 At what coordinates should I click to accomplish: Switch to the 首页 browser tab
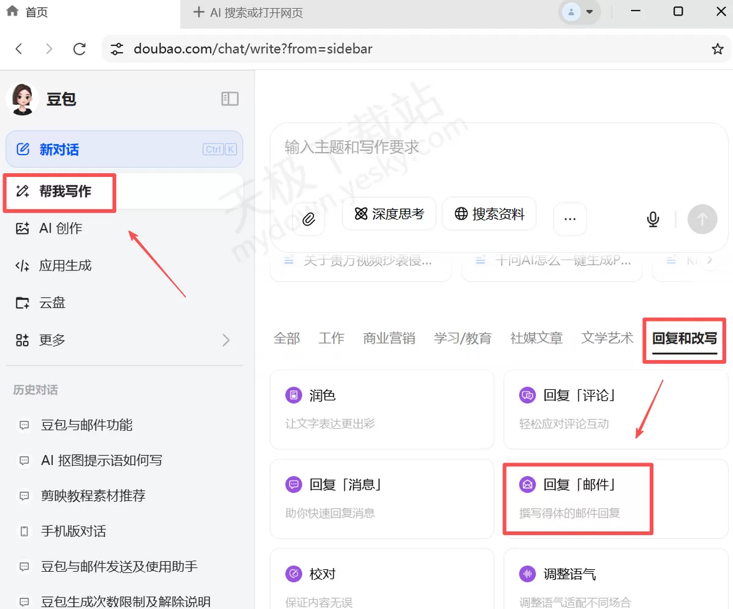point(90,12)
